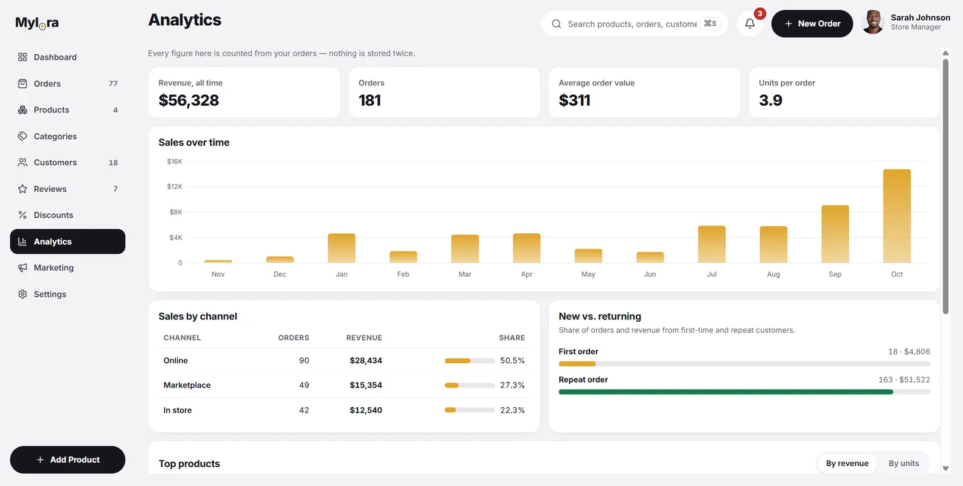Click the First order progress bar
The height and width of the screenshot is (486, 963).
click(744, 364)
